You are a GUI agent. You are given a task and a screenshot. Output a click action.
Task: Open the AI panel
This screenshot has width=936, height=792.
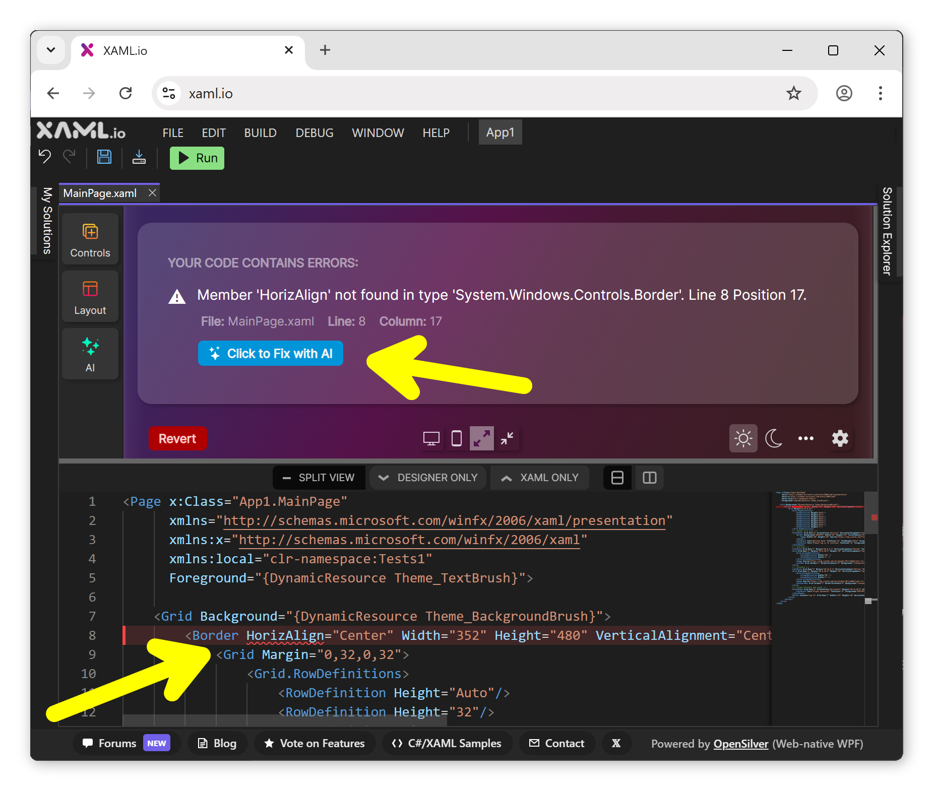[x=90, y=354]
